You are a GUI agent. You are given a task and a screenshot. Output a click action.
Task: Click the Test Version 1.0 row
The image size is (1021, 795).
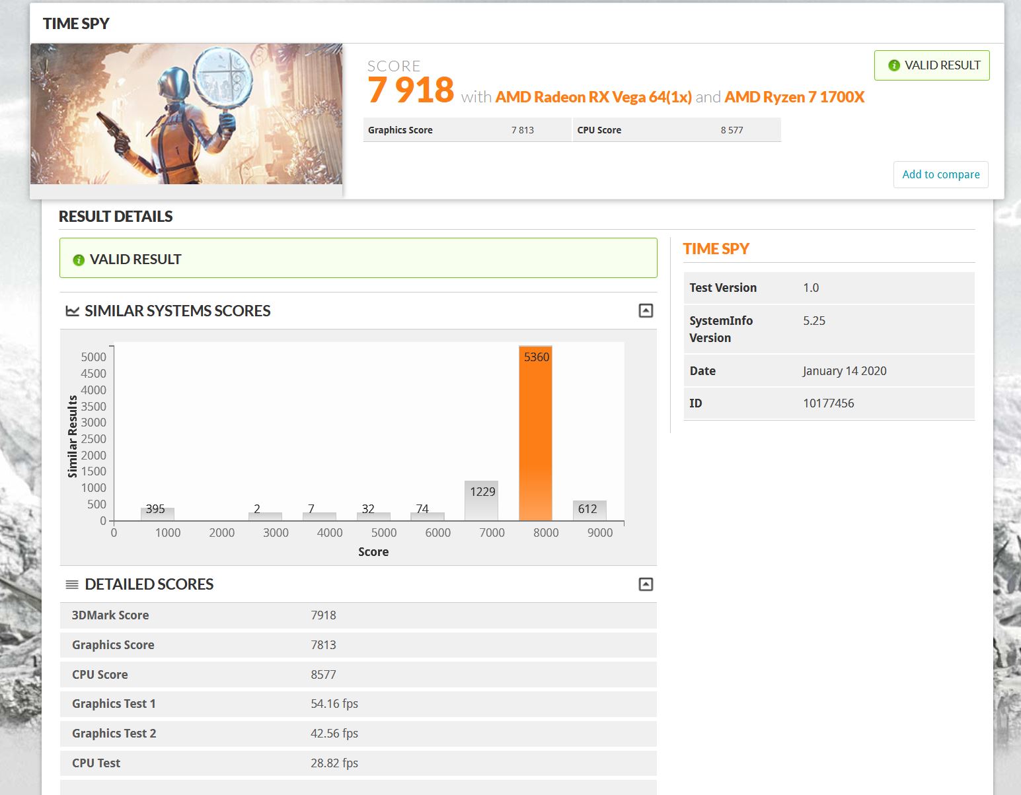[x=829, y=288]
